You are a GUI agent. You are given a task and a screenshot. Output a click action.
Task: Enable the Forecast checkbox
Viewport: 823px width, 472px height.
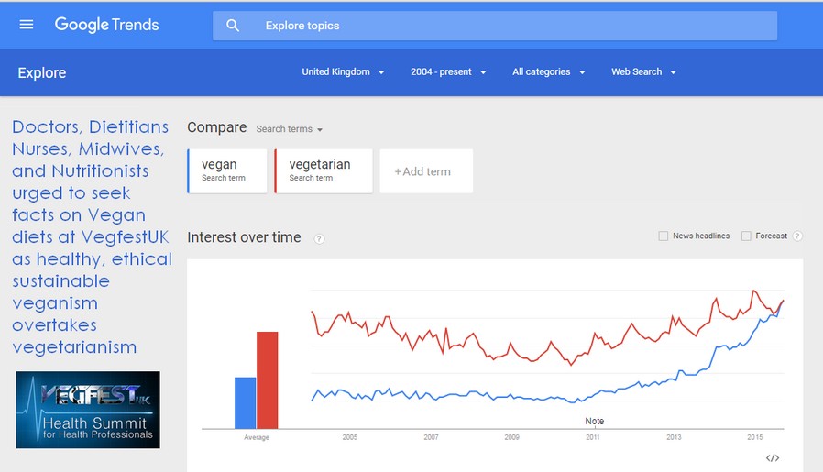(x=746, y=236)
